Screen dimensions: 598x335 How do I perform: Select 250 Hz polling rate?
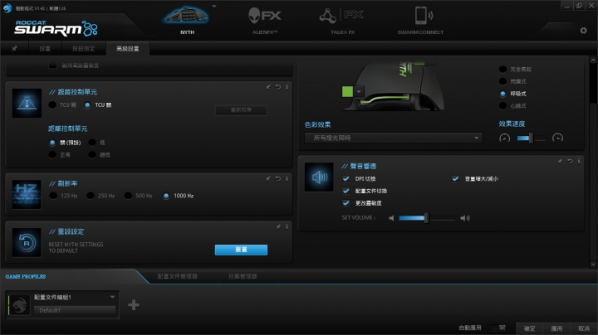point(91,196)
